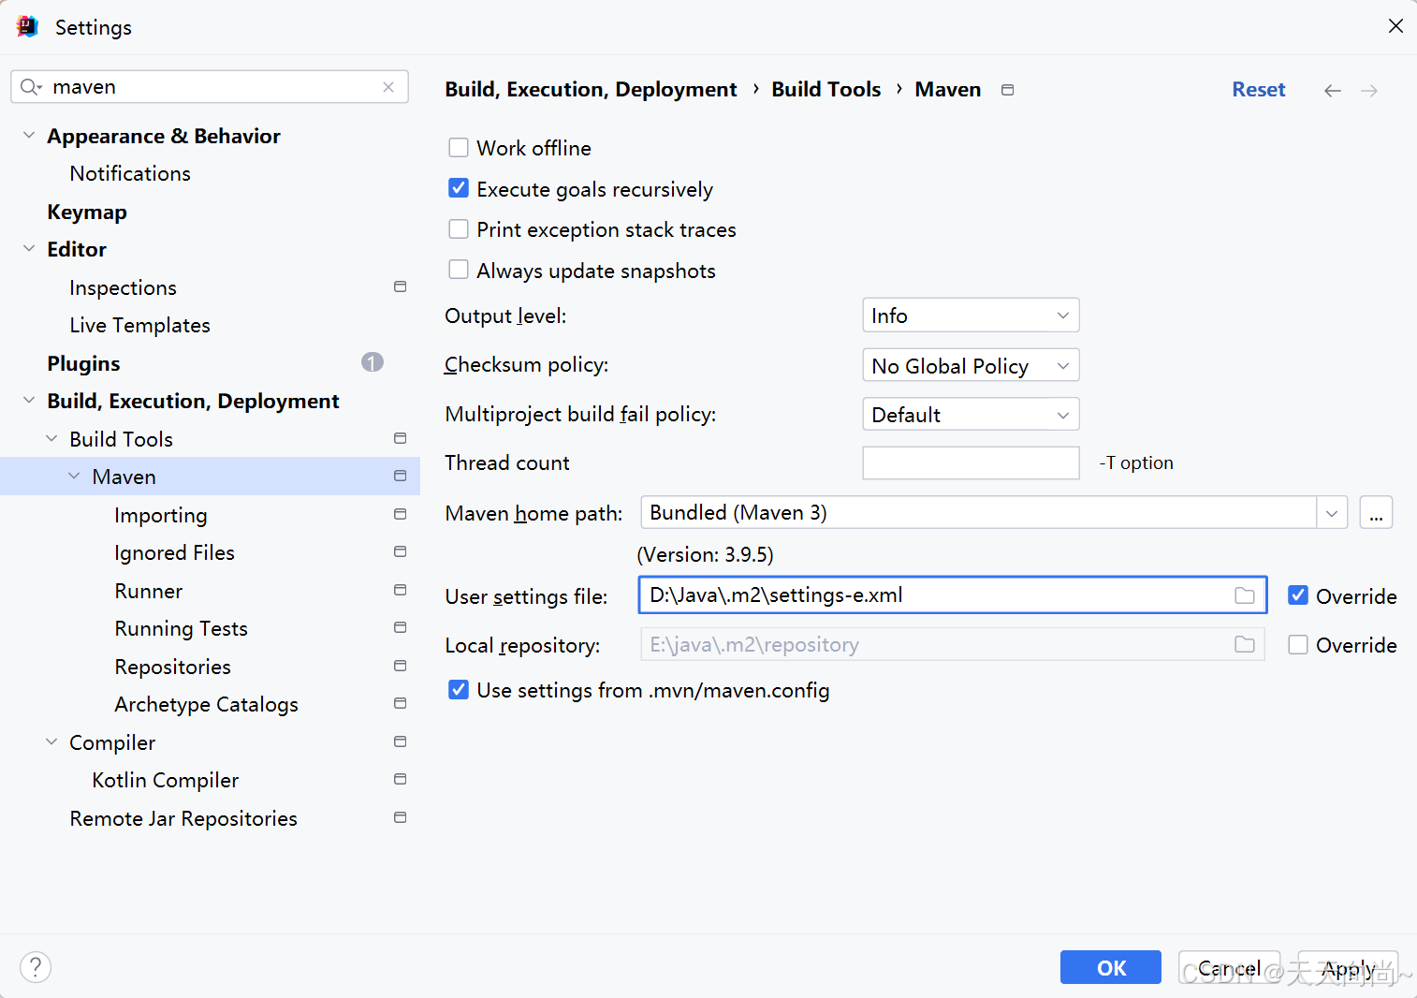Viewport: 1417px width, 998px height.
Task: Click the project-level icon beside Maven breadcrumb
Action: pos(1008,90)
